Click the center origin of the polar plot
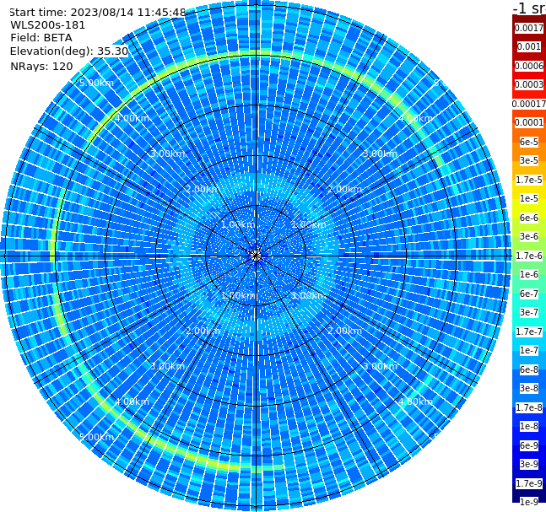The width and height of the screenshot is (546, 512). coord(256,256)
